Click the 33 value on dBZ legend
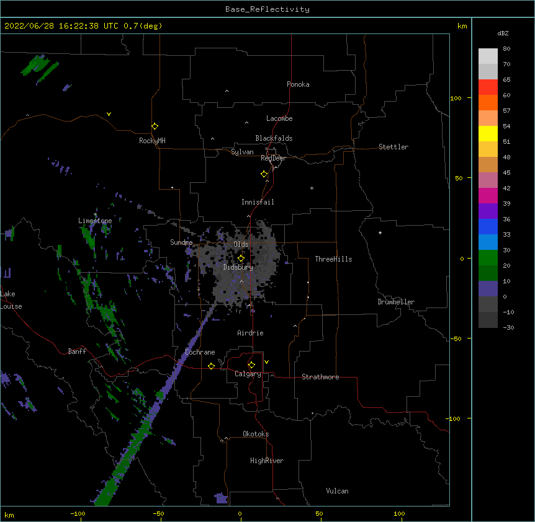Viewport: 535px width, 522px height. (x=506, y=234)
